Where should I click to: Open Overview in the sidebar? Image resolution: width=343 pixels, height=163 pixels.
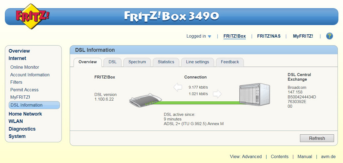tap(19, 51)
